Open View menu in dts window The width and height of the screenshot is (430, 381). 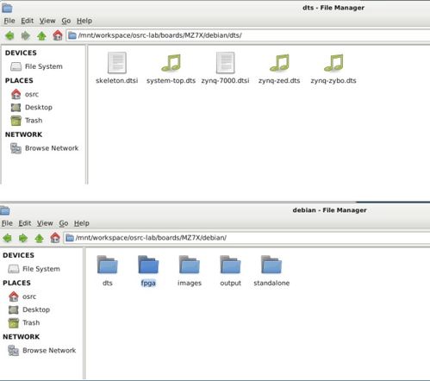pos(47,21)
